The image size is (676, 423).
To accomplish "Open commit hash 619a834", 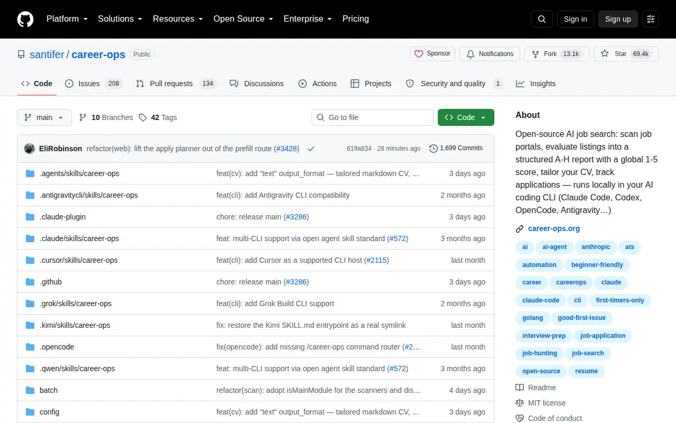I will (359, 149).
